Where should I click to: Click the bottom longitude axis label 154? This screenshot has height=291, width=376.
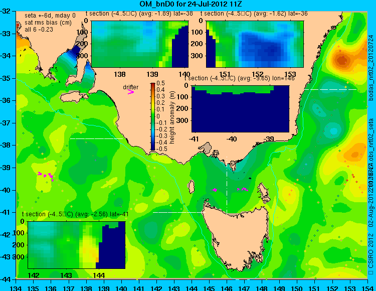367,288
